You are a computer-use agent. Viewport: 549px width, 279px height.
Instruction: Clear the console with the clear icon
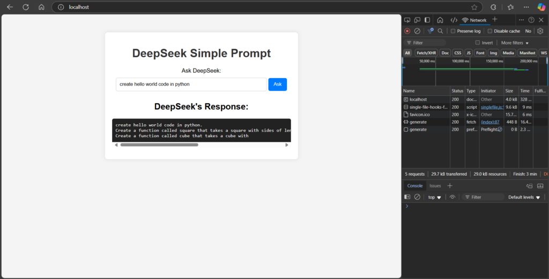(417, 197)
